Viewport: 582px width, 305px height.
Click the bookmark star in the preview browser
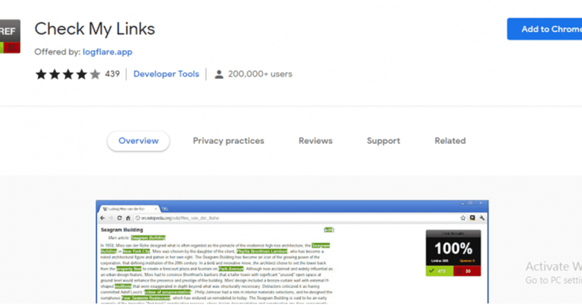point(463,218)
